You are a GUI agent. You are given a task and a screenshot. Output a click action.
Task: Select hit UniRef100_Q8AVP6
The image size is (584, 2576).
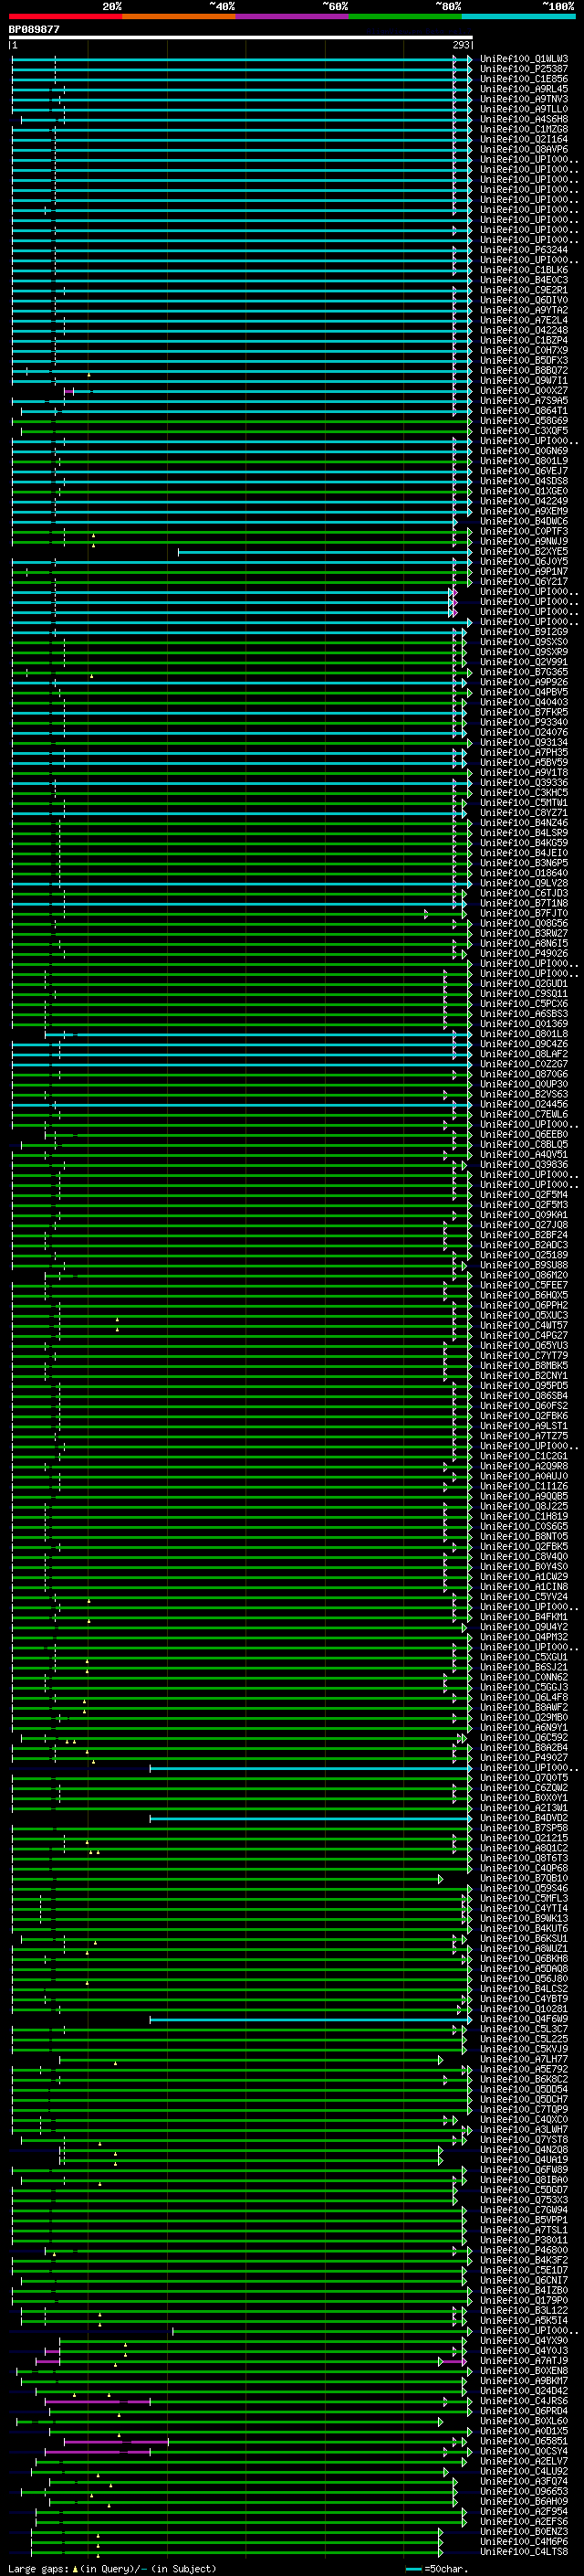tap(524, 149)
